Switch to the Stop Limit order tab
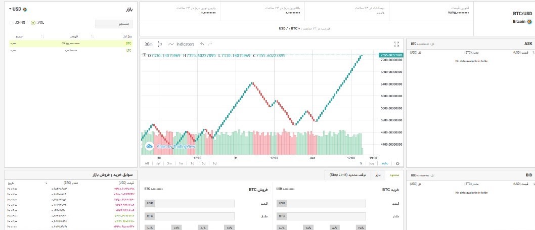This screenshot has width=535, height=230. point(344,175)
